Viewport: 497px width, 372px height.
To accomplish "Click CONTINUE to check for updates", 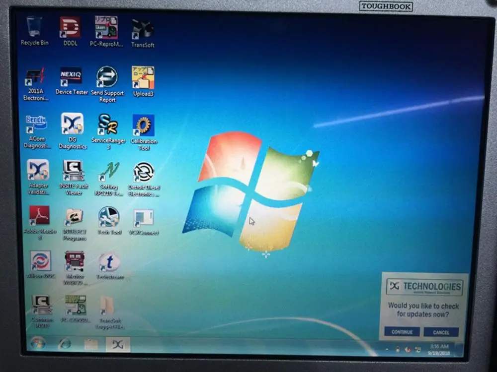I will pos(402,332).
